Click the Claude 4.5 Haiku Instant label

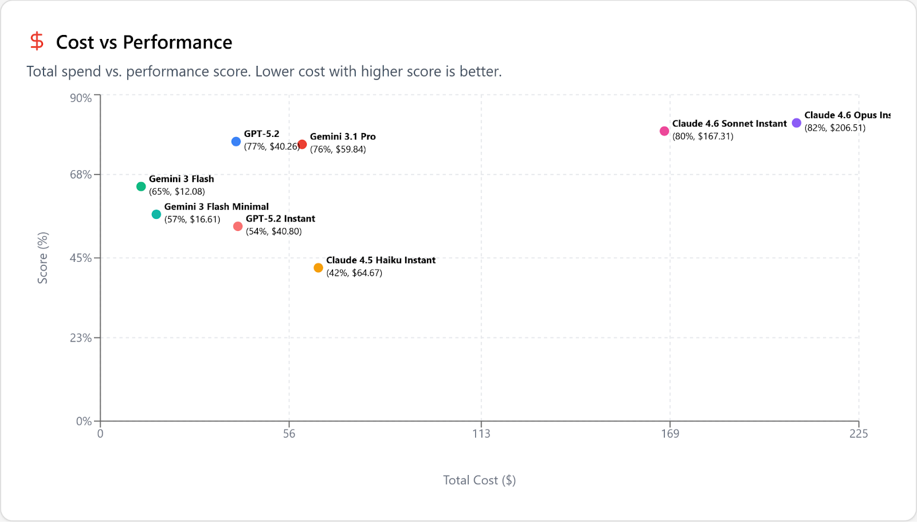click(381, 260)
